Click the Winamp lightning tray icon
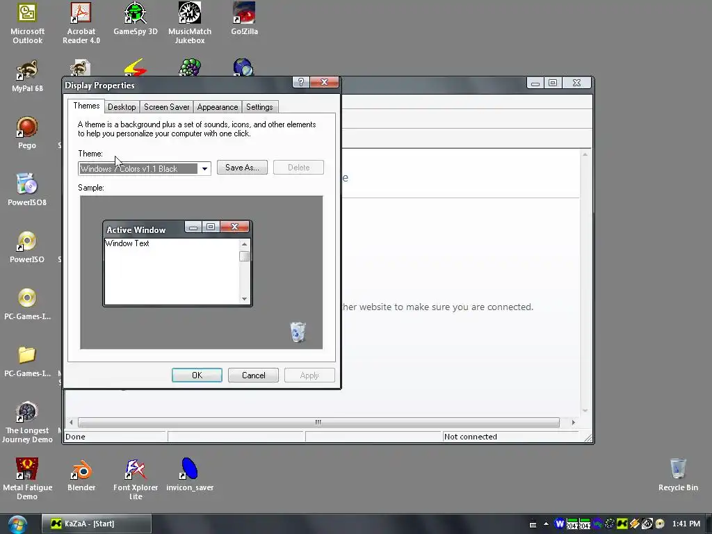The image size is (712, 534). pyautogui.click(x=634, y=524)
